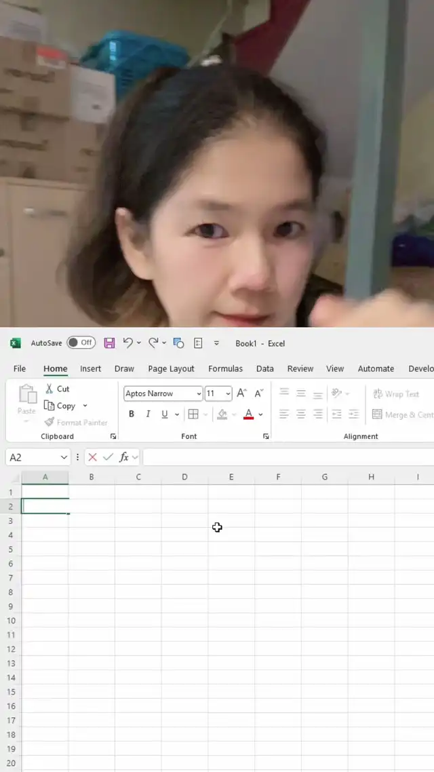Switch to the Formulas tab
Viewport: 434px width, 772px height.
click(225, 368)
